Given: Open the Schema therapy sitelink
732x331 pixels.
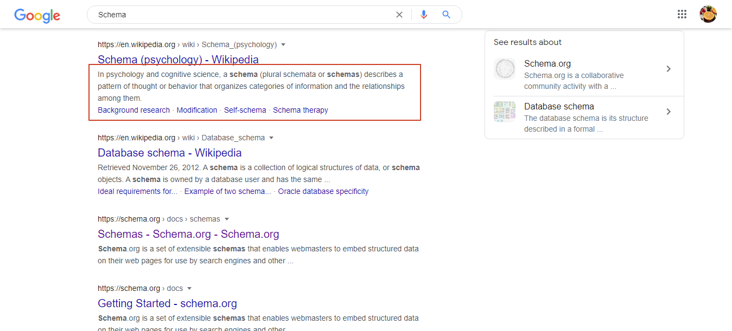Looking at the screenshot, I should [300, 109].
